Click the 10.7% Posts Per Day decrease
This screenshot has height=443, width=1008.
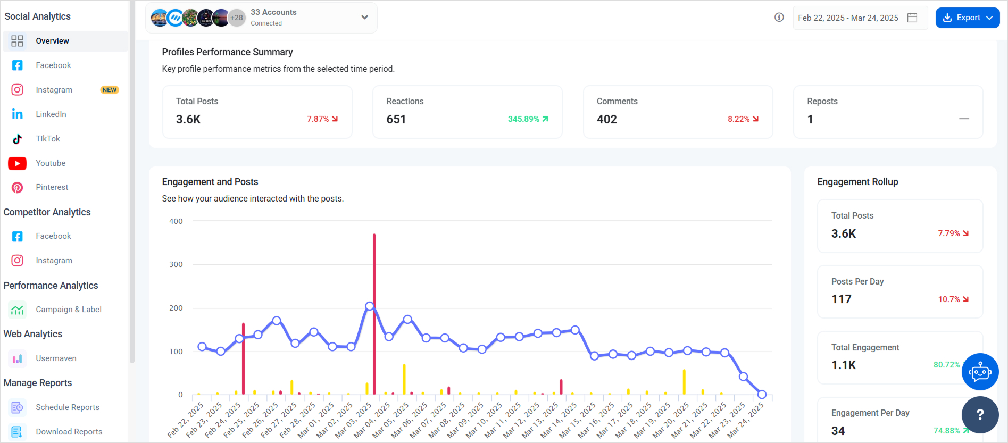tap(953, 299)
